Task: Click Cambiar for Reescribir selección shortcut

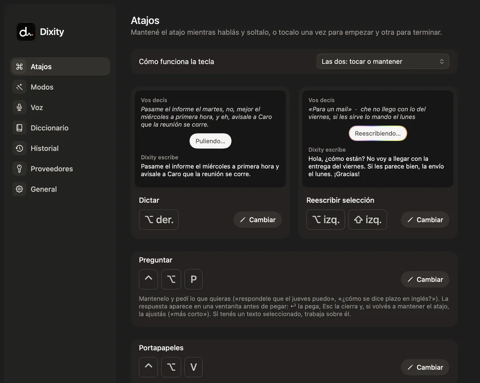Action: point(425,220)
